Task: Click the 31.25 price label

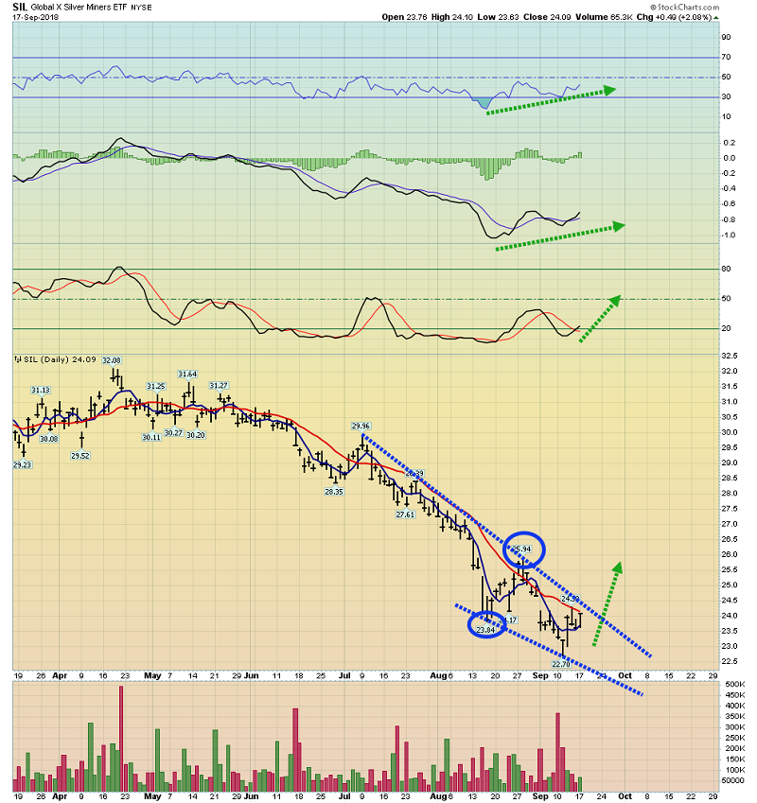Action: click(x=156, y=386)
